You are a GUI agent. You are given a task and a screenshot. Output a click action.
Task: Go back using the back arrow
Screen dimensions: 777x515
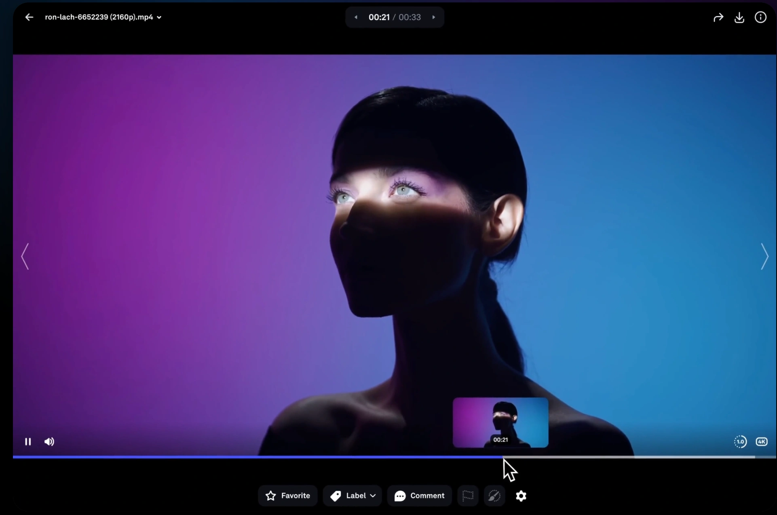coord(28,17)
